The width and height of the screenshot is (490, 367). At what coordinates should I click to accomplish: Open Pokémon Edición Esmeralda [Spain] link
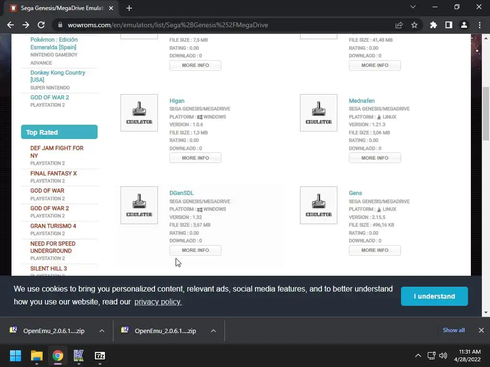click(x=54, y=43)
